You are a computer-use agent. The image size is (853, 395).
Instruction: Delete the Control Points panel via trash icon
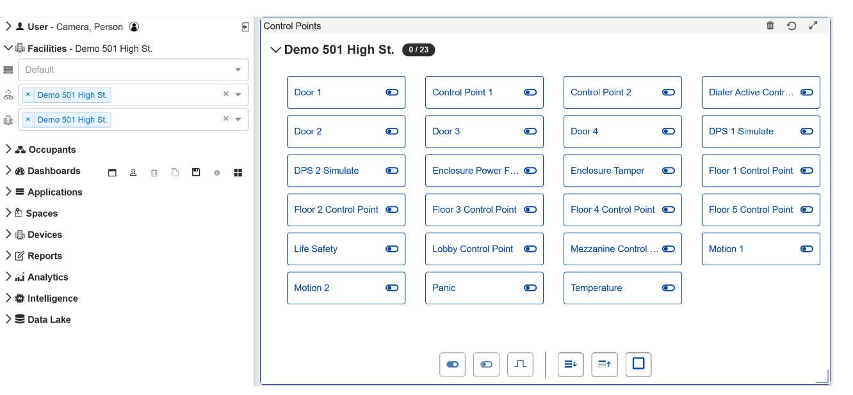click(x=770, y=26)
